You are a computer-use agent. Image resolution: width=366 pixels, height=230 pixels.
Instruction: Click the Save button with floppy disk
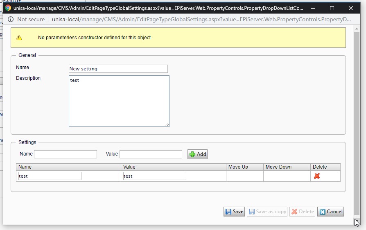click(x=234, y=212)
